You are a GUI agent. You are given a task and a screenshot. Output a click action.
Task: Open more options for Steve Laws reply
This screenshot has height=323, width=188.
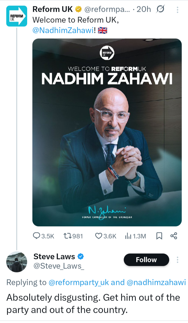[178, 260]
